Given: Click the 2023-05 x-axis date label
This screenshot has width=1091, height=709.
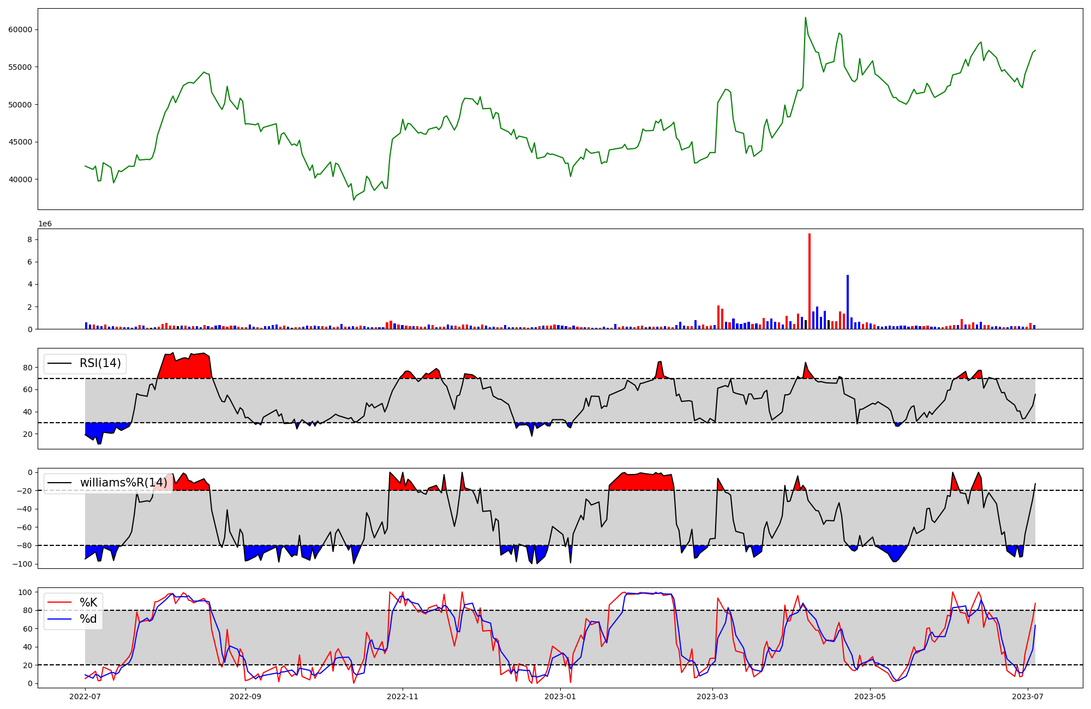Looking at the screenshot, I should (870, 696).
